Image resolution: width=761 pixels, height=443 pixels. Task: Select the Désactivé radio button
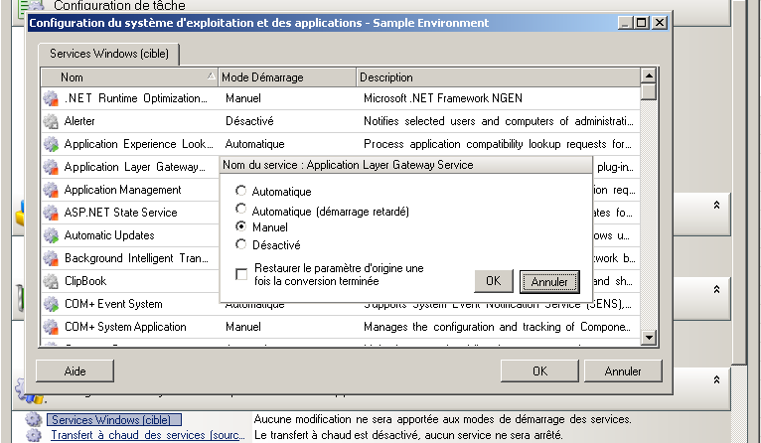pos(240,244)
